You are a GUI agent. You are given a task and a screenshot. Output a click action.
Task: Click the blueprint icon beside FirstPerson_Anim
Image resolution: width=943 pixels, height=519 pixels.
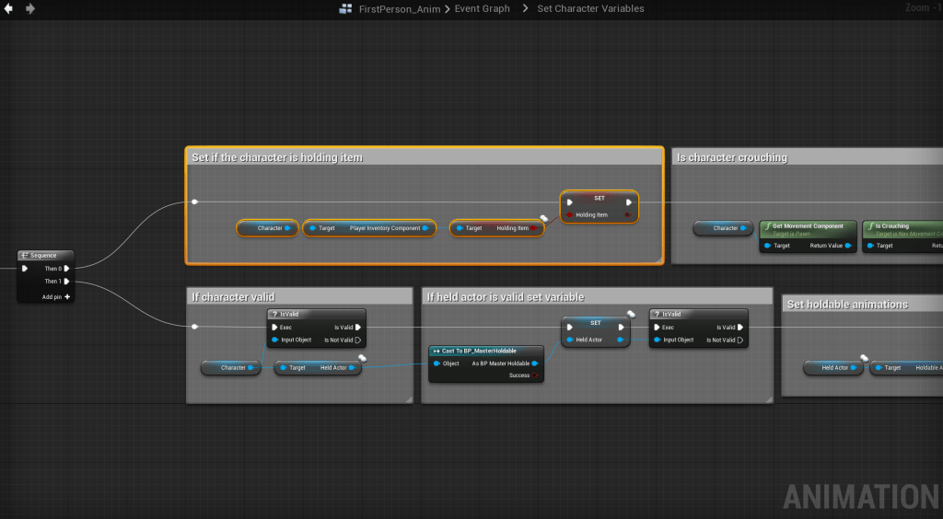tap(346, 9)
